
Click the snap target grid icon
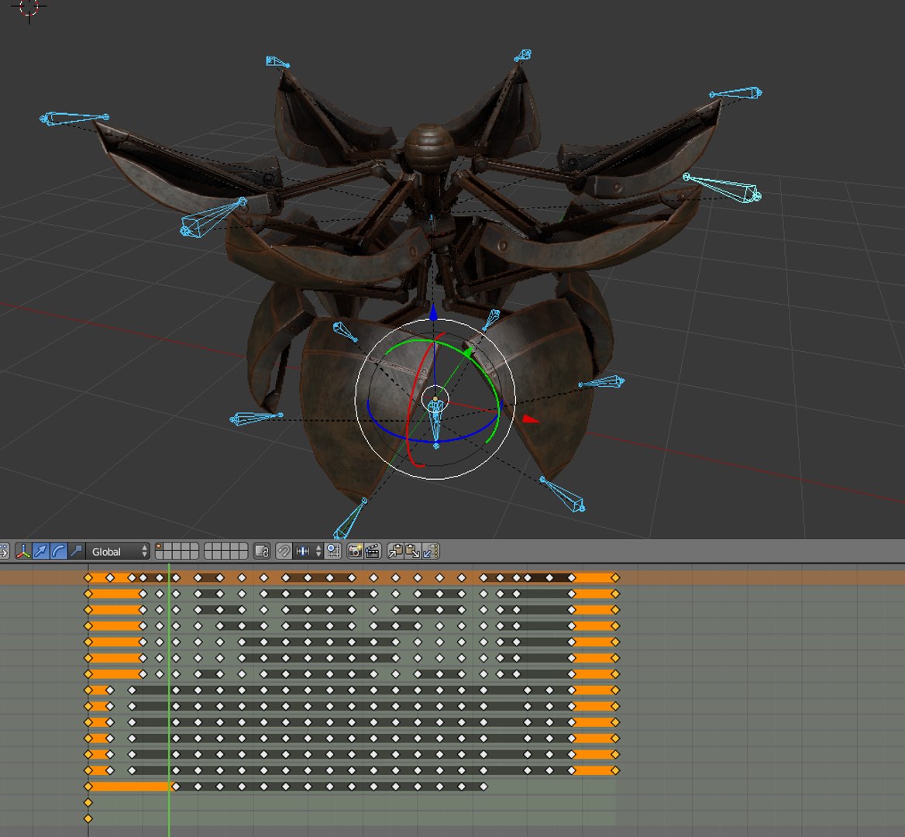(333, 551)
